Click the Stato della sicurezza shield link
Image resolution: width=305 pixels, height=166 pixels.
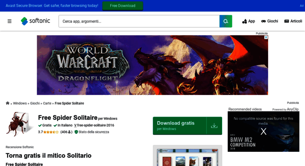point(92,132)
